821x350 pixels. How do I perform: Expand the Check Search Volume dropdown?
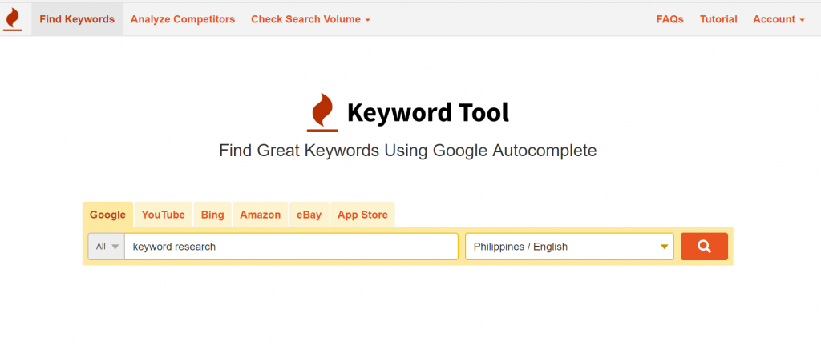[310, 19]
